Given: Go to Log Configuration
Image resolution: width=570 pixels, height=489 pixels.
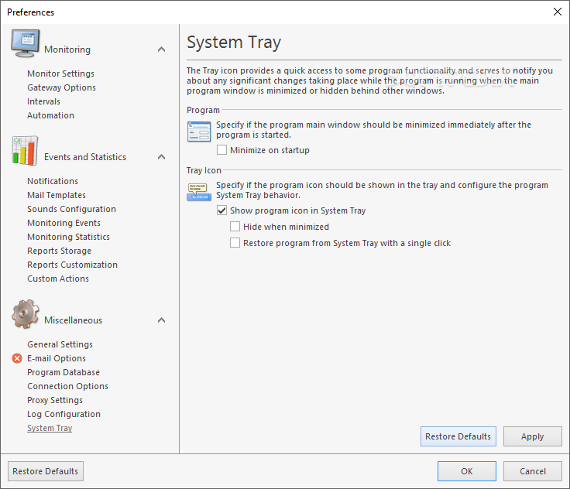Looking at the screenshot, I should click(x=64, y=414).
